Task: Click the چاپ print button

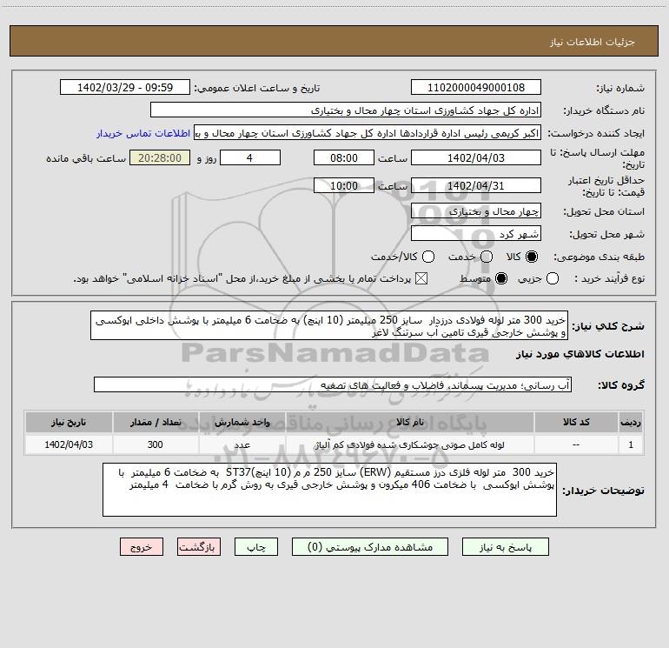Action: click(x=256, y=547)
